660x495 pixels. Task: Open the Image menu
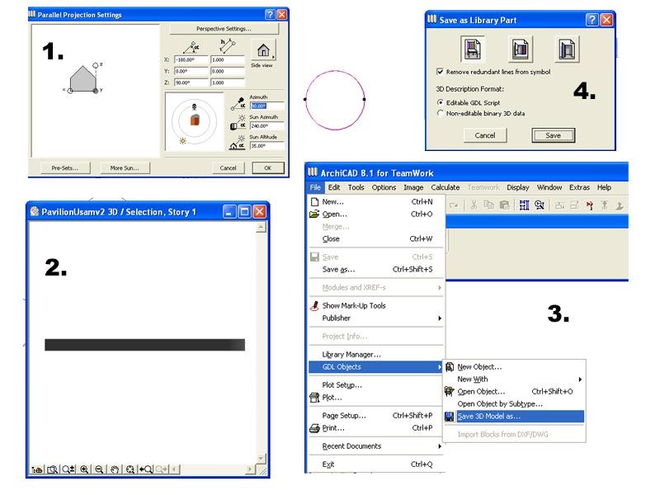(x=413, y=187)
